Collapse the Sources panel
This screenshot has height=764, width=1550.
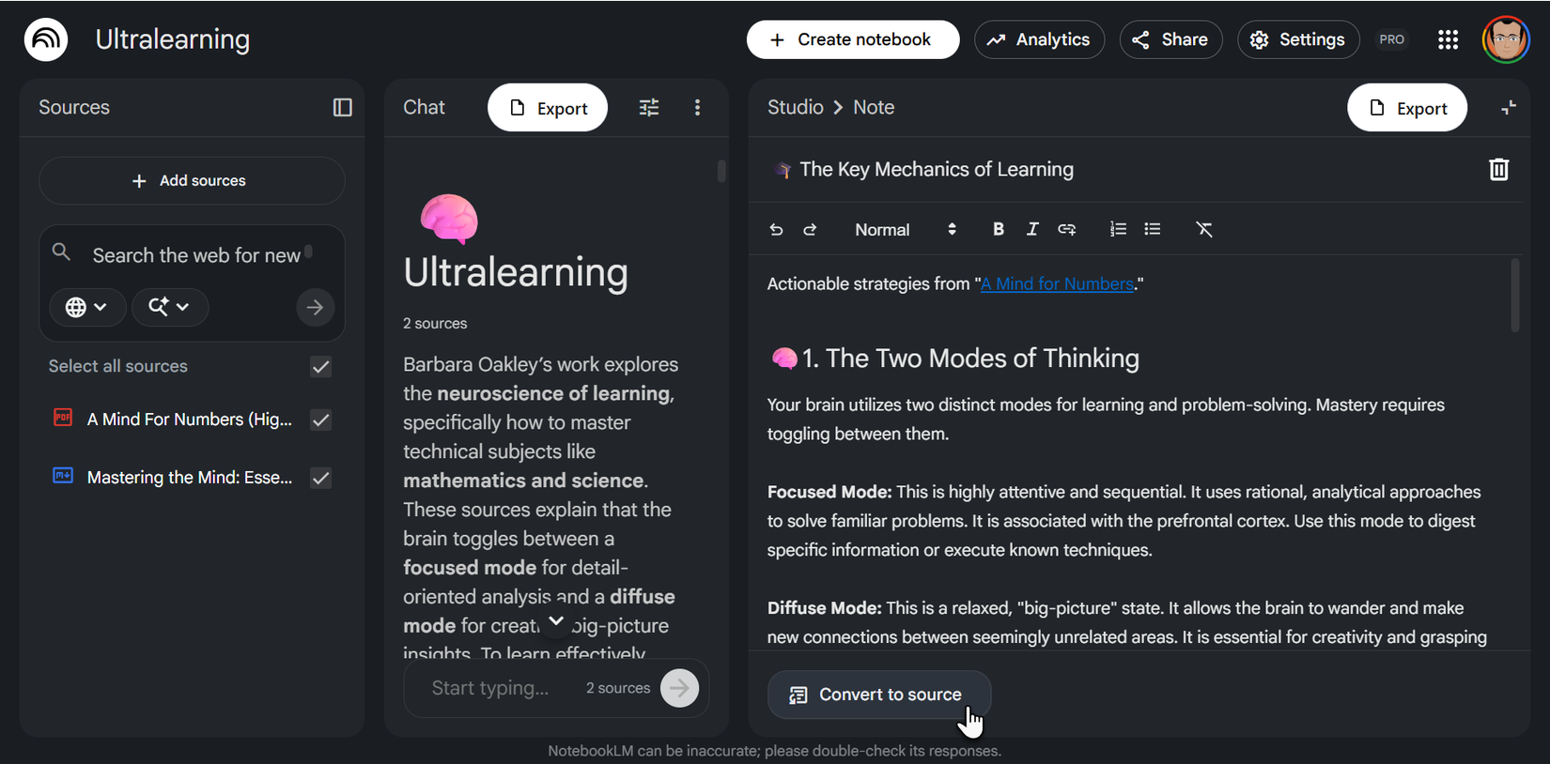click(x=342, y=107)
